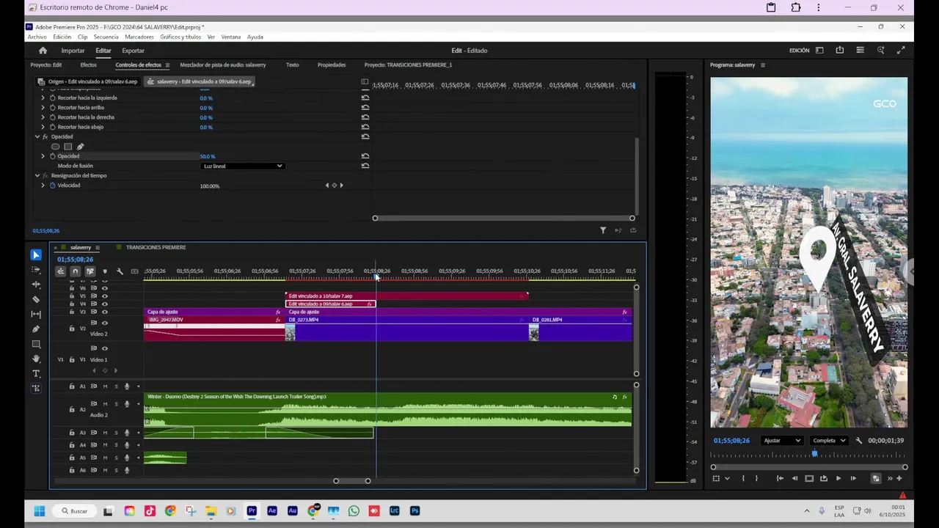Toggle lock on track A1
This screenshot has width=939, height=528.
(x=72, y=386)
